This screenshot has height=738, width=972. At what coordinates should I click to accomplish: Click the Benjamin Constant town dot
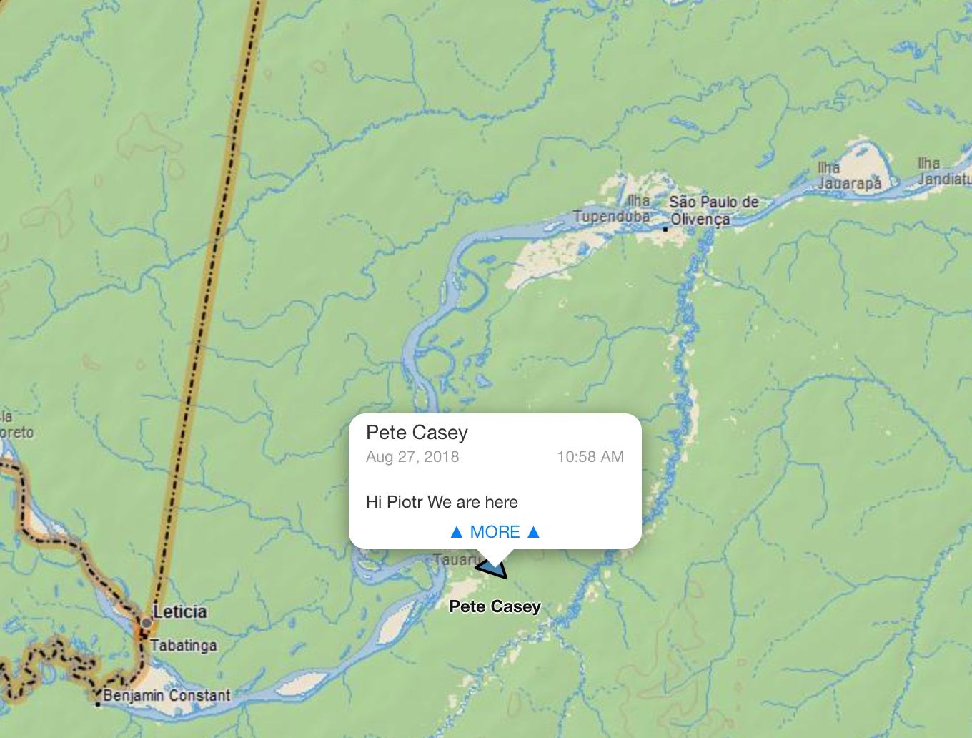(99, 704)
